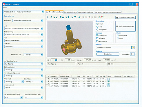Select the Solid model radio button
Viewport: 142px width, 107px height.
tap(118, 38)
